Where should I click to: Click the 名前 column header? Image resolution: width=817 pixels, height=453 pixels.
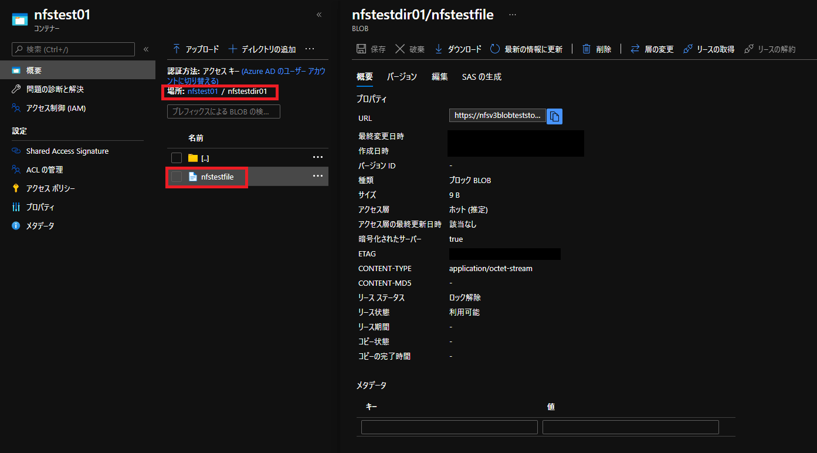click(x=196, y=138)
